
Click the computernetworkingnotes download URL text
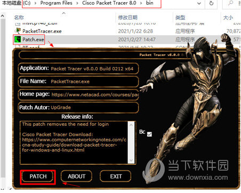click(74, 145)
